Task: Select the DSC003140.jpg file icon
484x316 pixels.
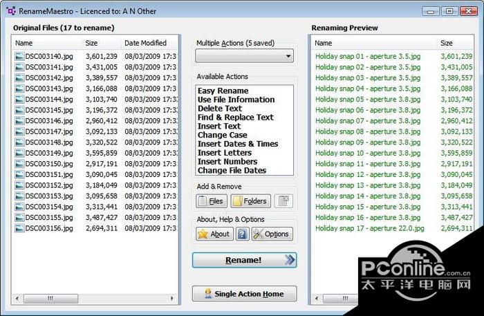Action: [19, 56]
